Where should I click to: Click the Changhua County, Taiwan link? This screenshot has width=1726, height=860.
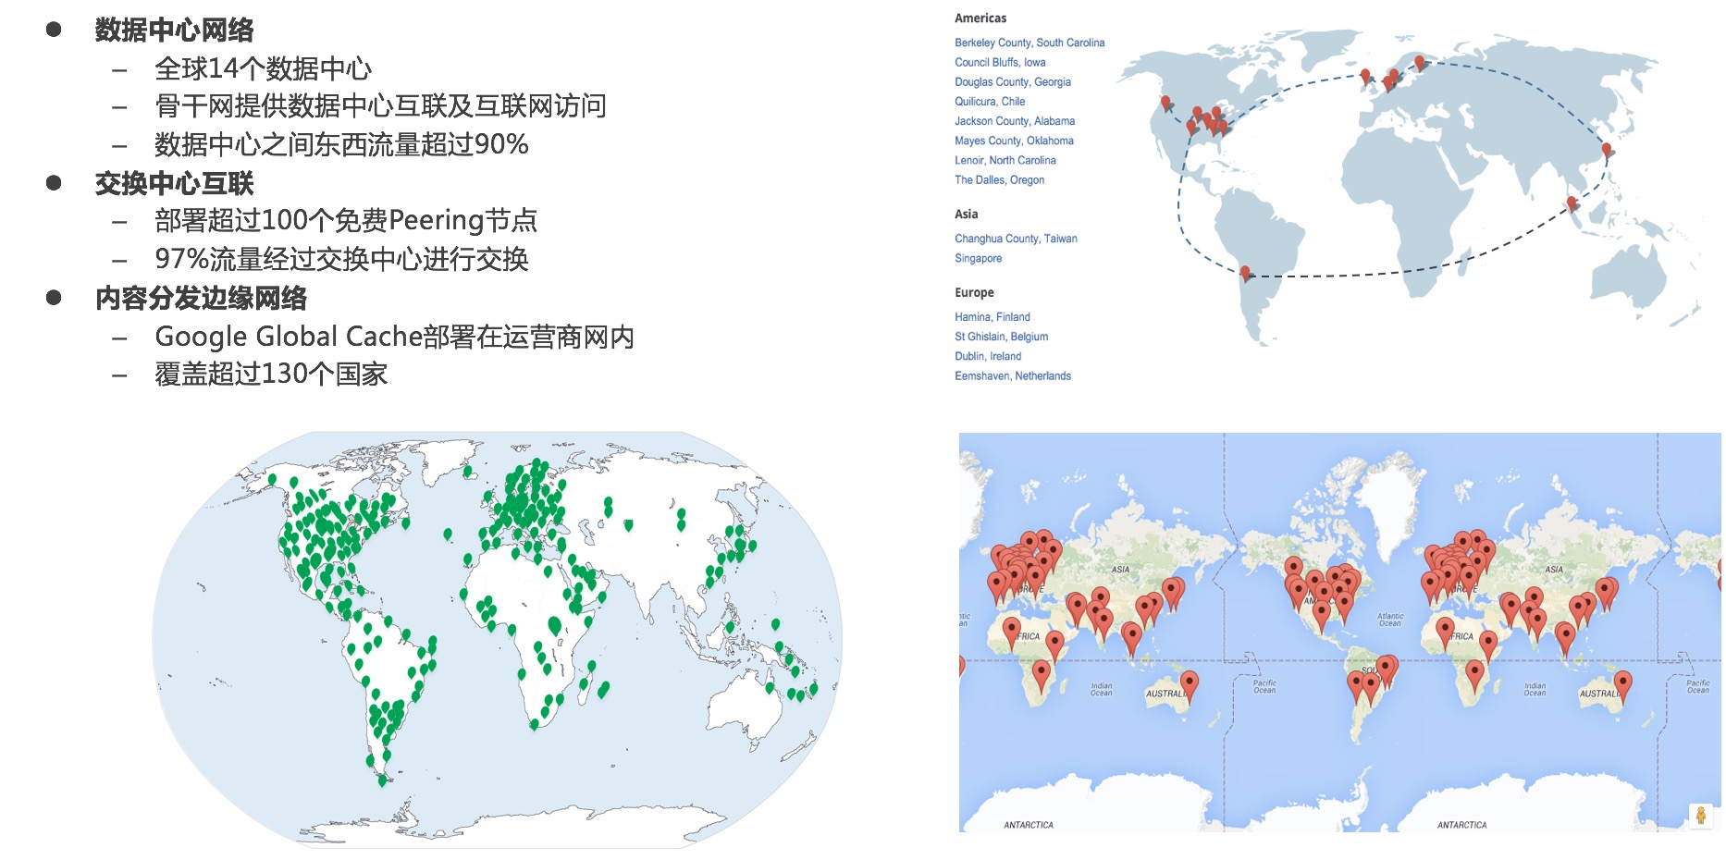[1016, 239]
